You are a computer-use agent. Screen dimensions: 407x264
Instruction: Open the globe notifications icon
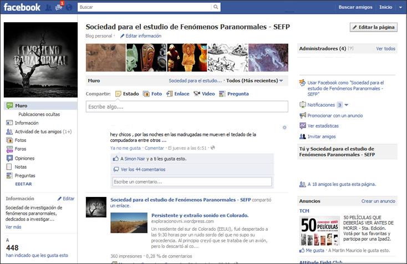coord(69,8)
